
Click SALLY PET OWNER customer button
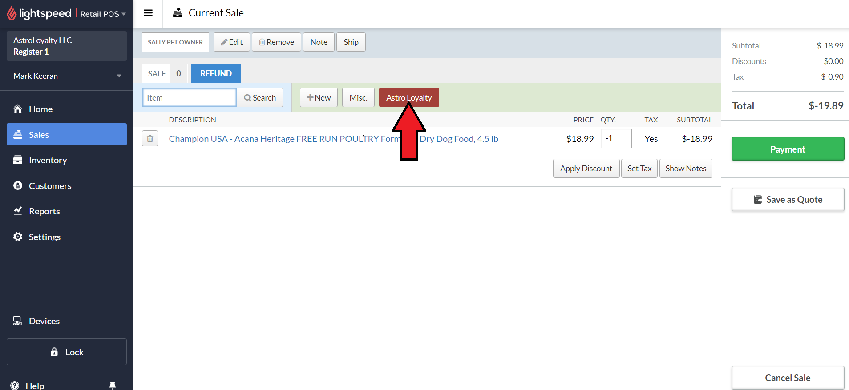click(175, 42)
